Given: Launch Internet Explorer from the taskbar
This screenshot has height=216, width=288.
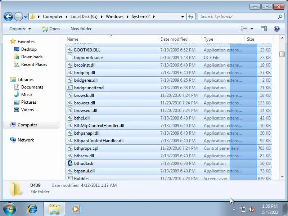Looking at the screenshot, I should tap(32, 209).
